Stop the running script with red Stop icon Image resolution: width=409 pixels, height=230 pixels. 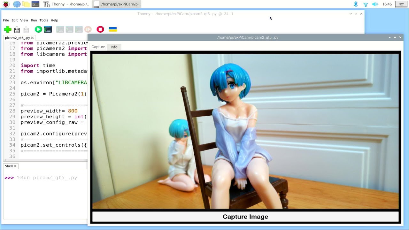(100, 29)
